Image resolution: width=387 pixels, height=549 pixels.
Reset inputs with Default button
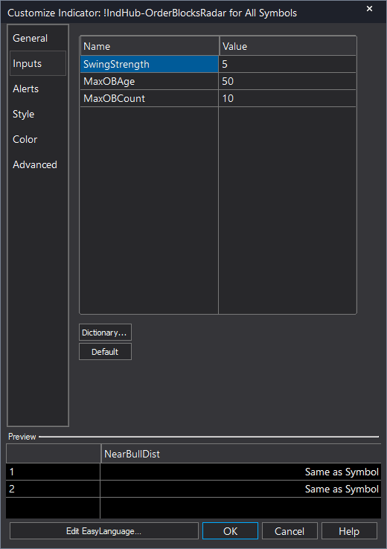pyautogui.click(x=105, y=352)
